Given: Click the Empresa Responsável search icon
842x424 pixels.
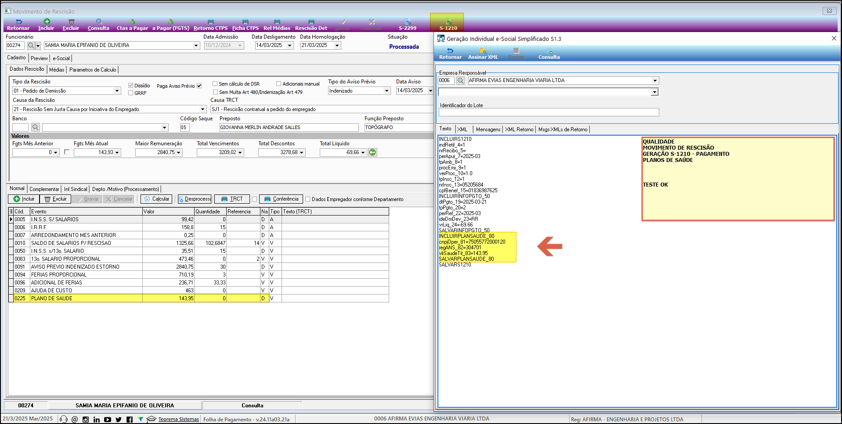Looking at the screenshot, I should (460, 80).
